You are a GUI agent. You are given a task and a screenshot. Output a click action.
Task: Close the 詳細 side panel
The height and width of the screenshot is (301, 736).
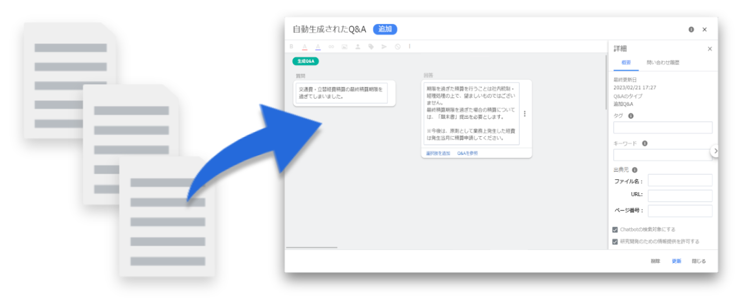pyautogui.click(x=710, y=49)
